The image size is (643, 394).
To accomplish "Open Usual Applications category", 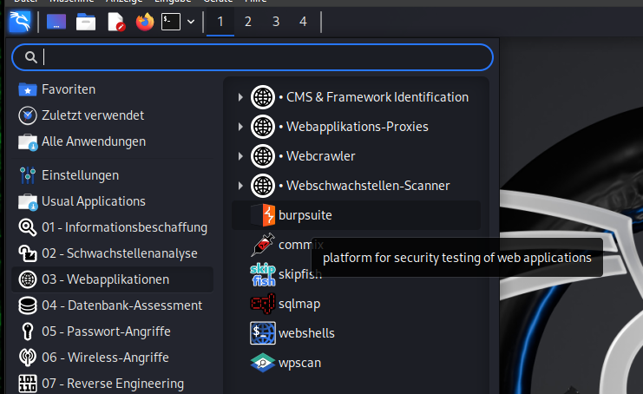I will (x=112, y=201).
